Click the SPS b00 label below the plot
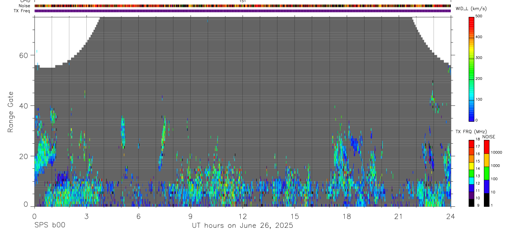The width and height of the screenshot is (507, 234). (x=50, y=225)
